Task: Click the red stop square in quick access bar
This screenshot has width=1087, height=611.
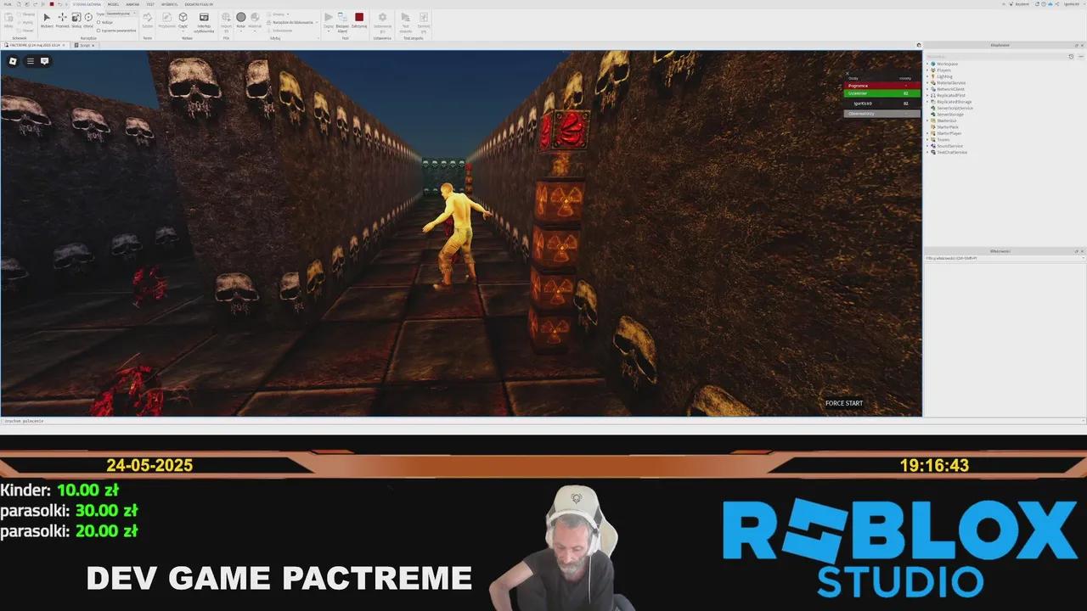Action: point(52,4)
